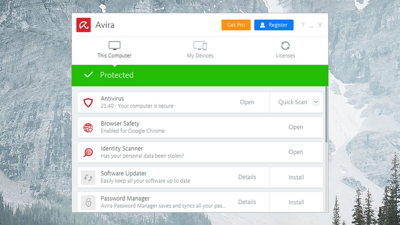Click the blue Register button

273,25
